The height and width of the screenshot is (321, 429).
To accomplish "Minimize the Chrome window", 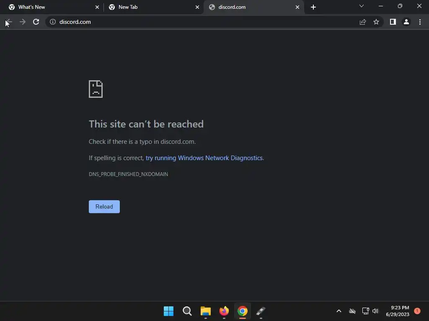I will tap(380, 6).
